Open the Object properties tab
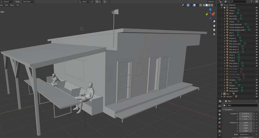 pos(220,131)
